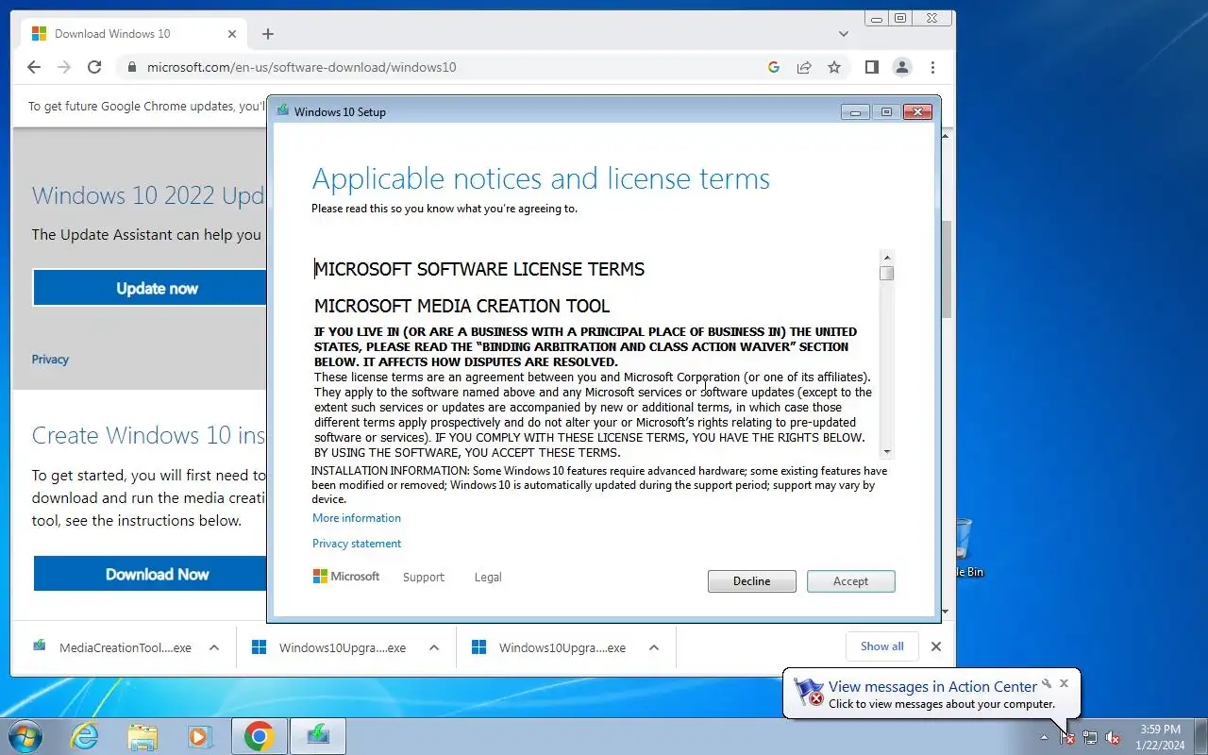The image size is (1208, 755).
Task: Click the license text scrollbar thumb
Action: [886, 274]
